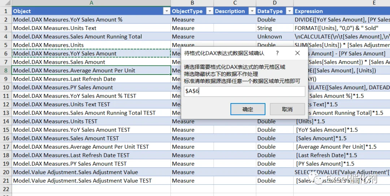Viewport: 390px width, 196px height.
Task: Click the Double cell in row 17
Action: point(274,147)
